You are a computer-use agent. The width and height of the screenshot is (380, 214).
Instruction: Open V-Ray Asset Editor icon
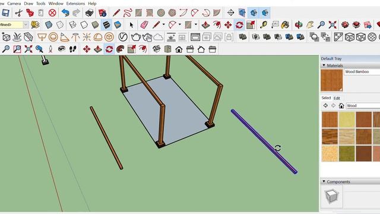(123, 37)
